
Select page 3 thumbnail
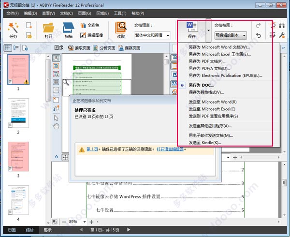point(18,157)
